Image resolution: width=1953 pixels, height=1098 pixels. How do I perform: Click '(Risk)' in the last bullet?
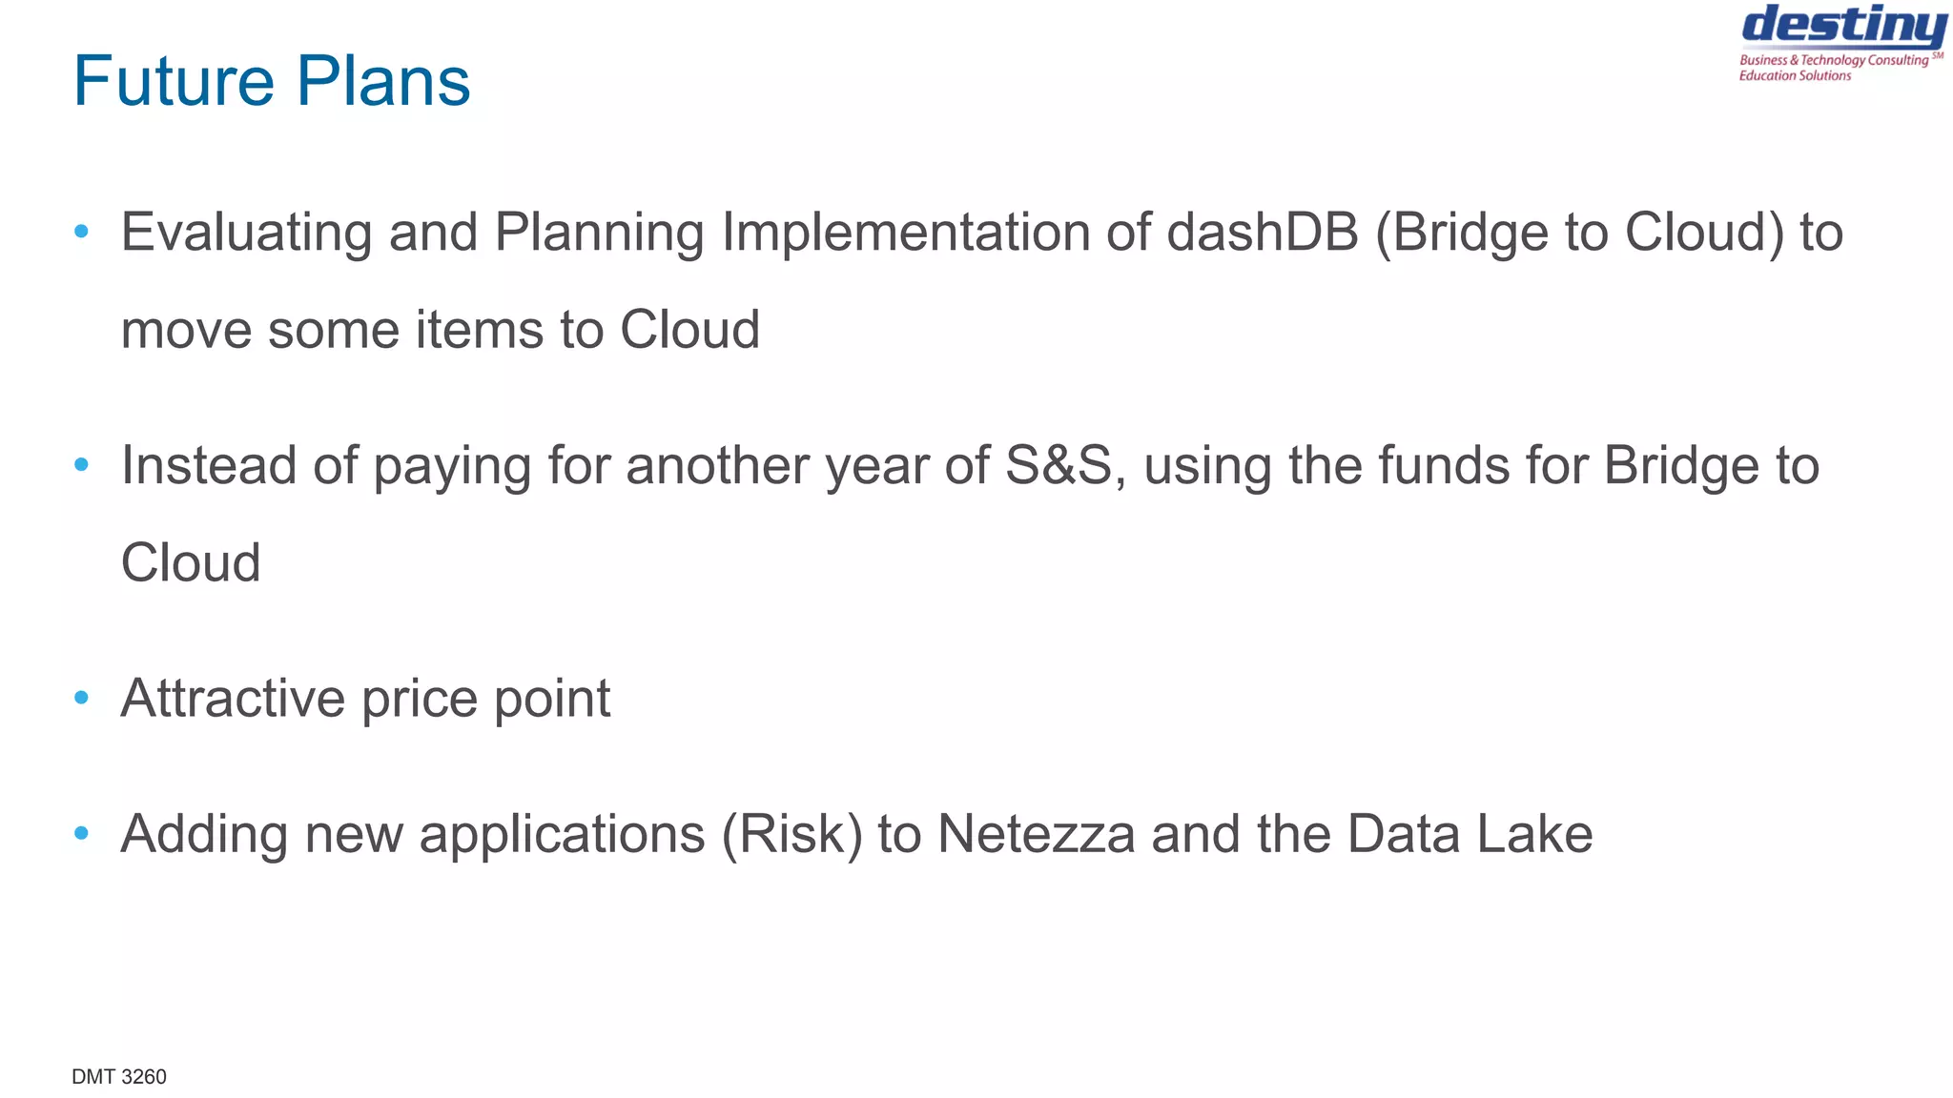791,834
